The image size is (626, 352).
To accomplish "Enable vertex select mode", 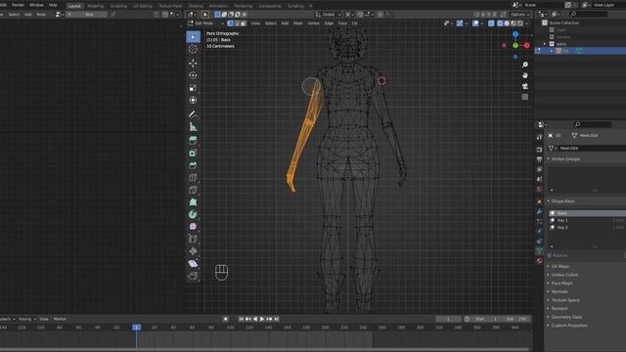I will [x=231, y=23].
